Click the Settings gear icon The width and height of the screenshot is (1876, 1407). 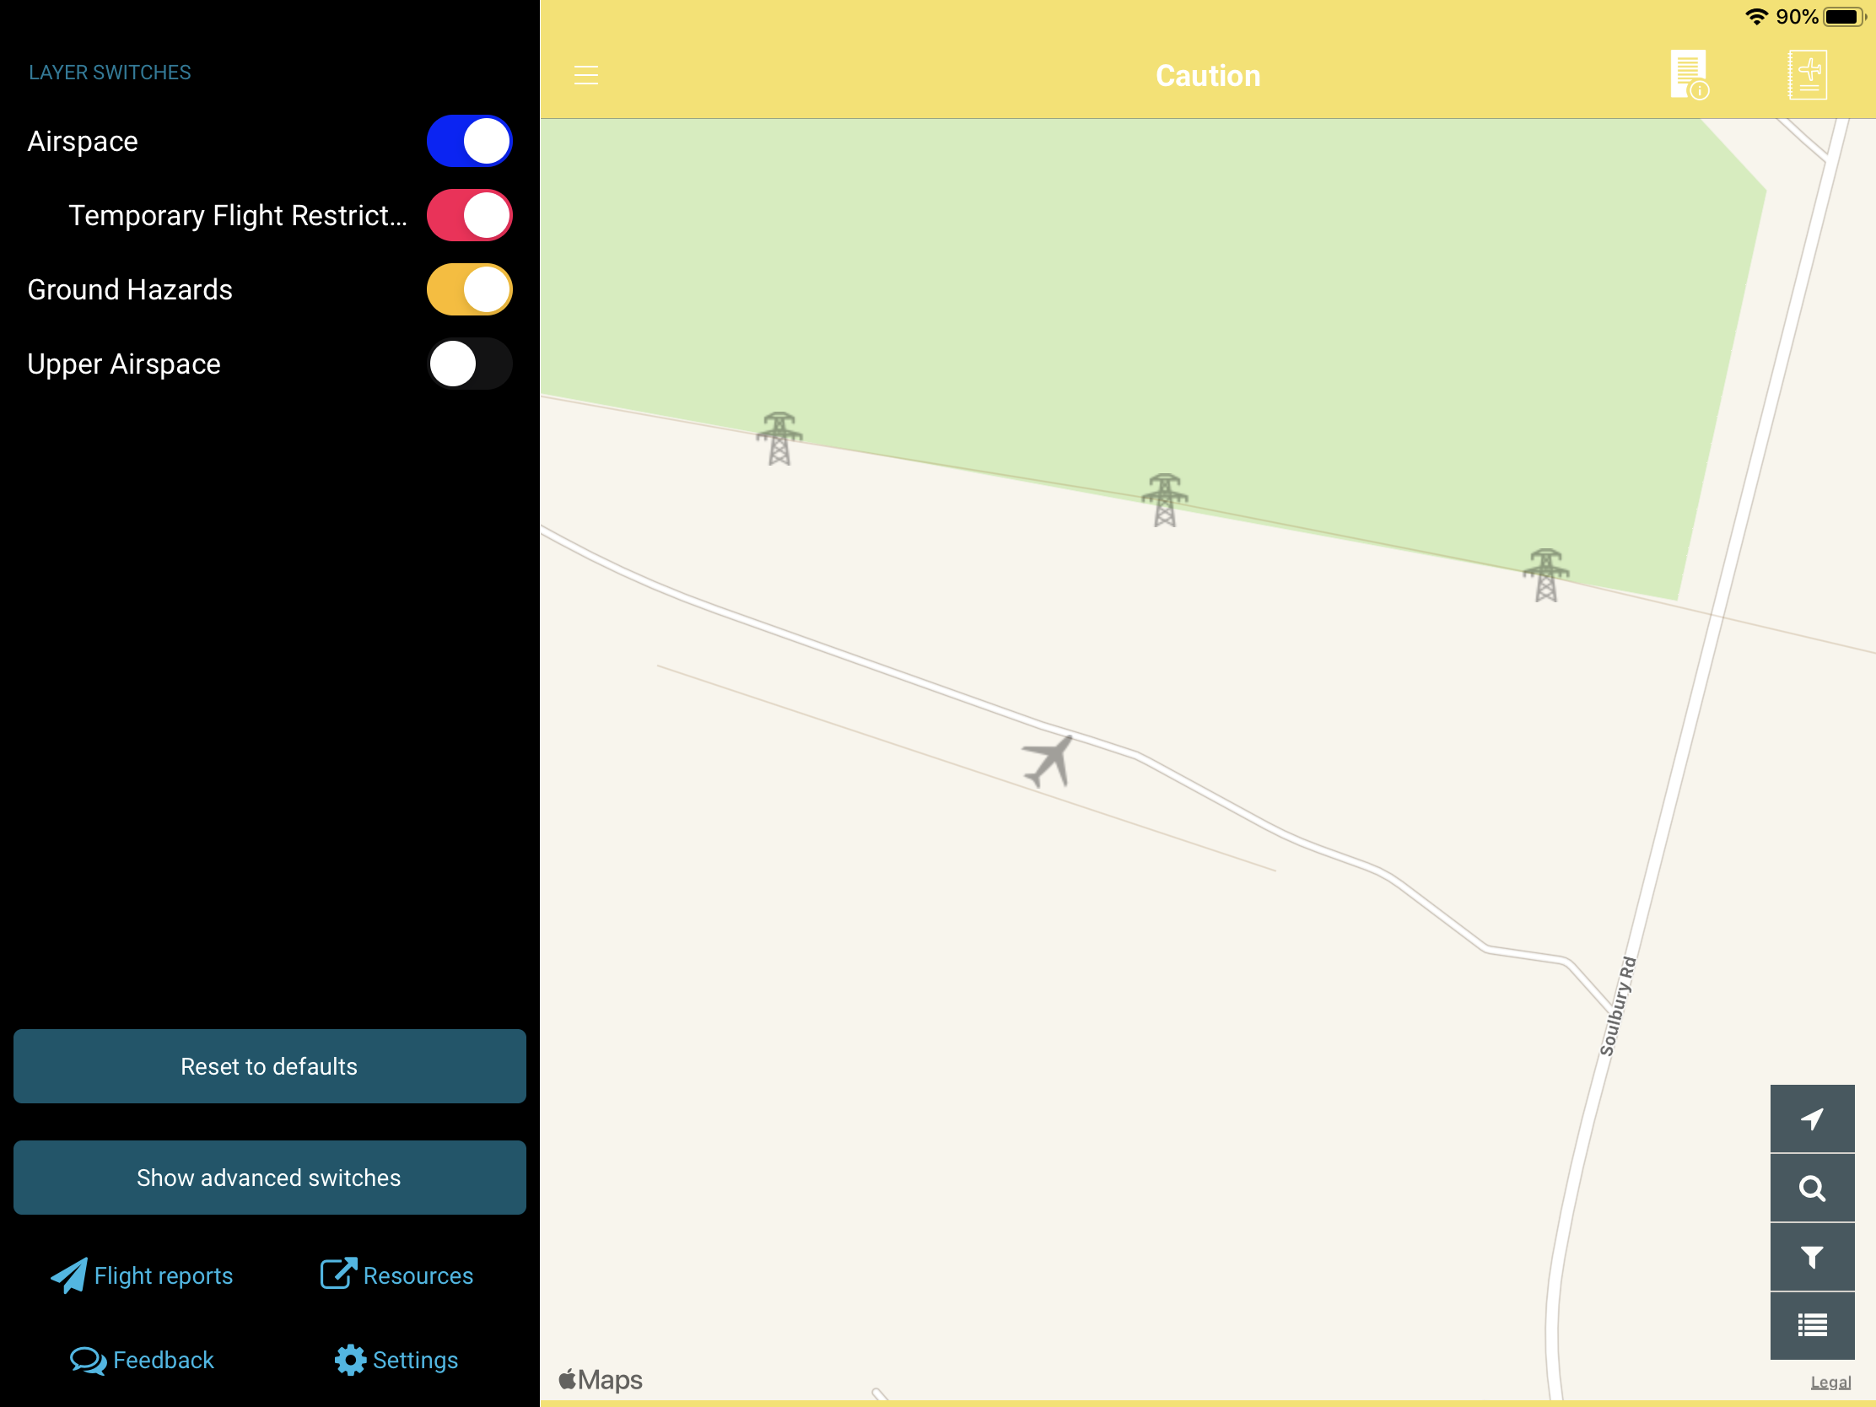pyautogui.click(x=350, y=1360)
